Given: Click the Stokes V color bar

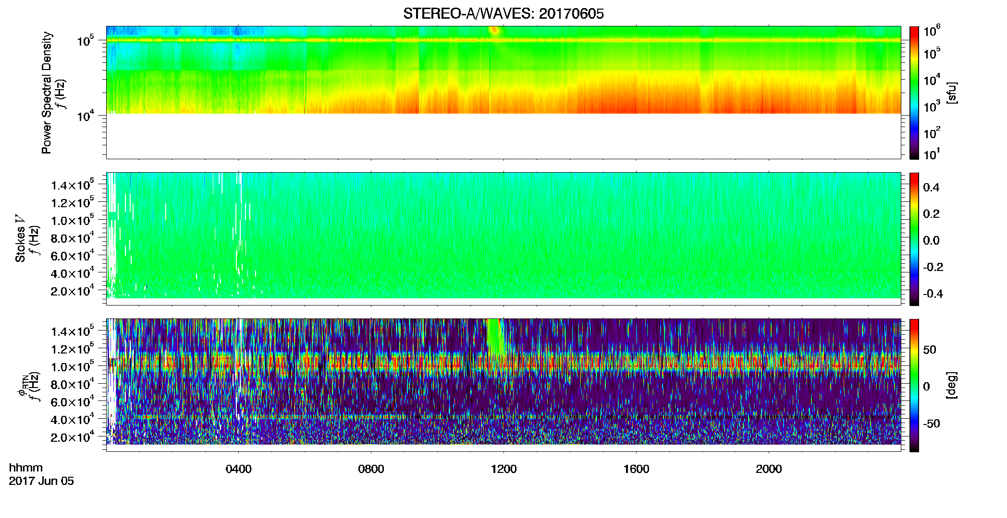Looking at the screenshot, I should click(x=914, y=239).
